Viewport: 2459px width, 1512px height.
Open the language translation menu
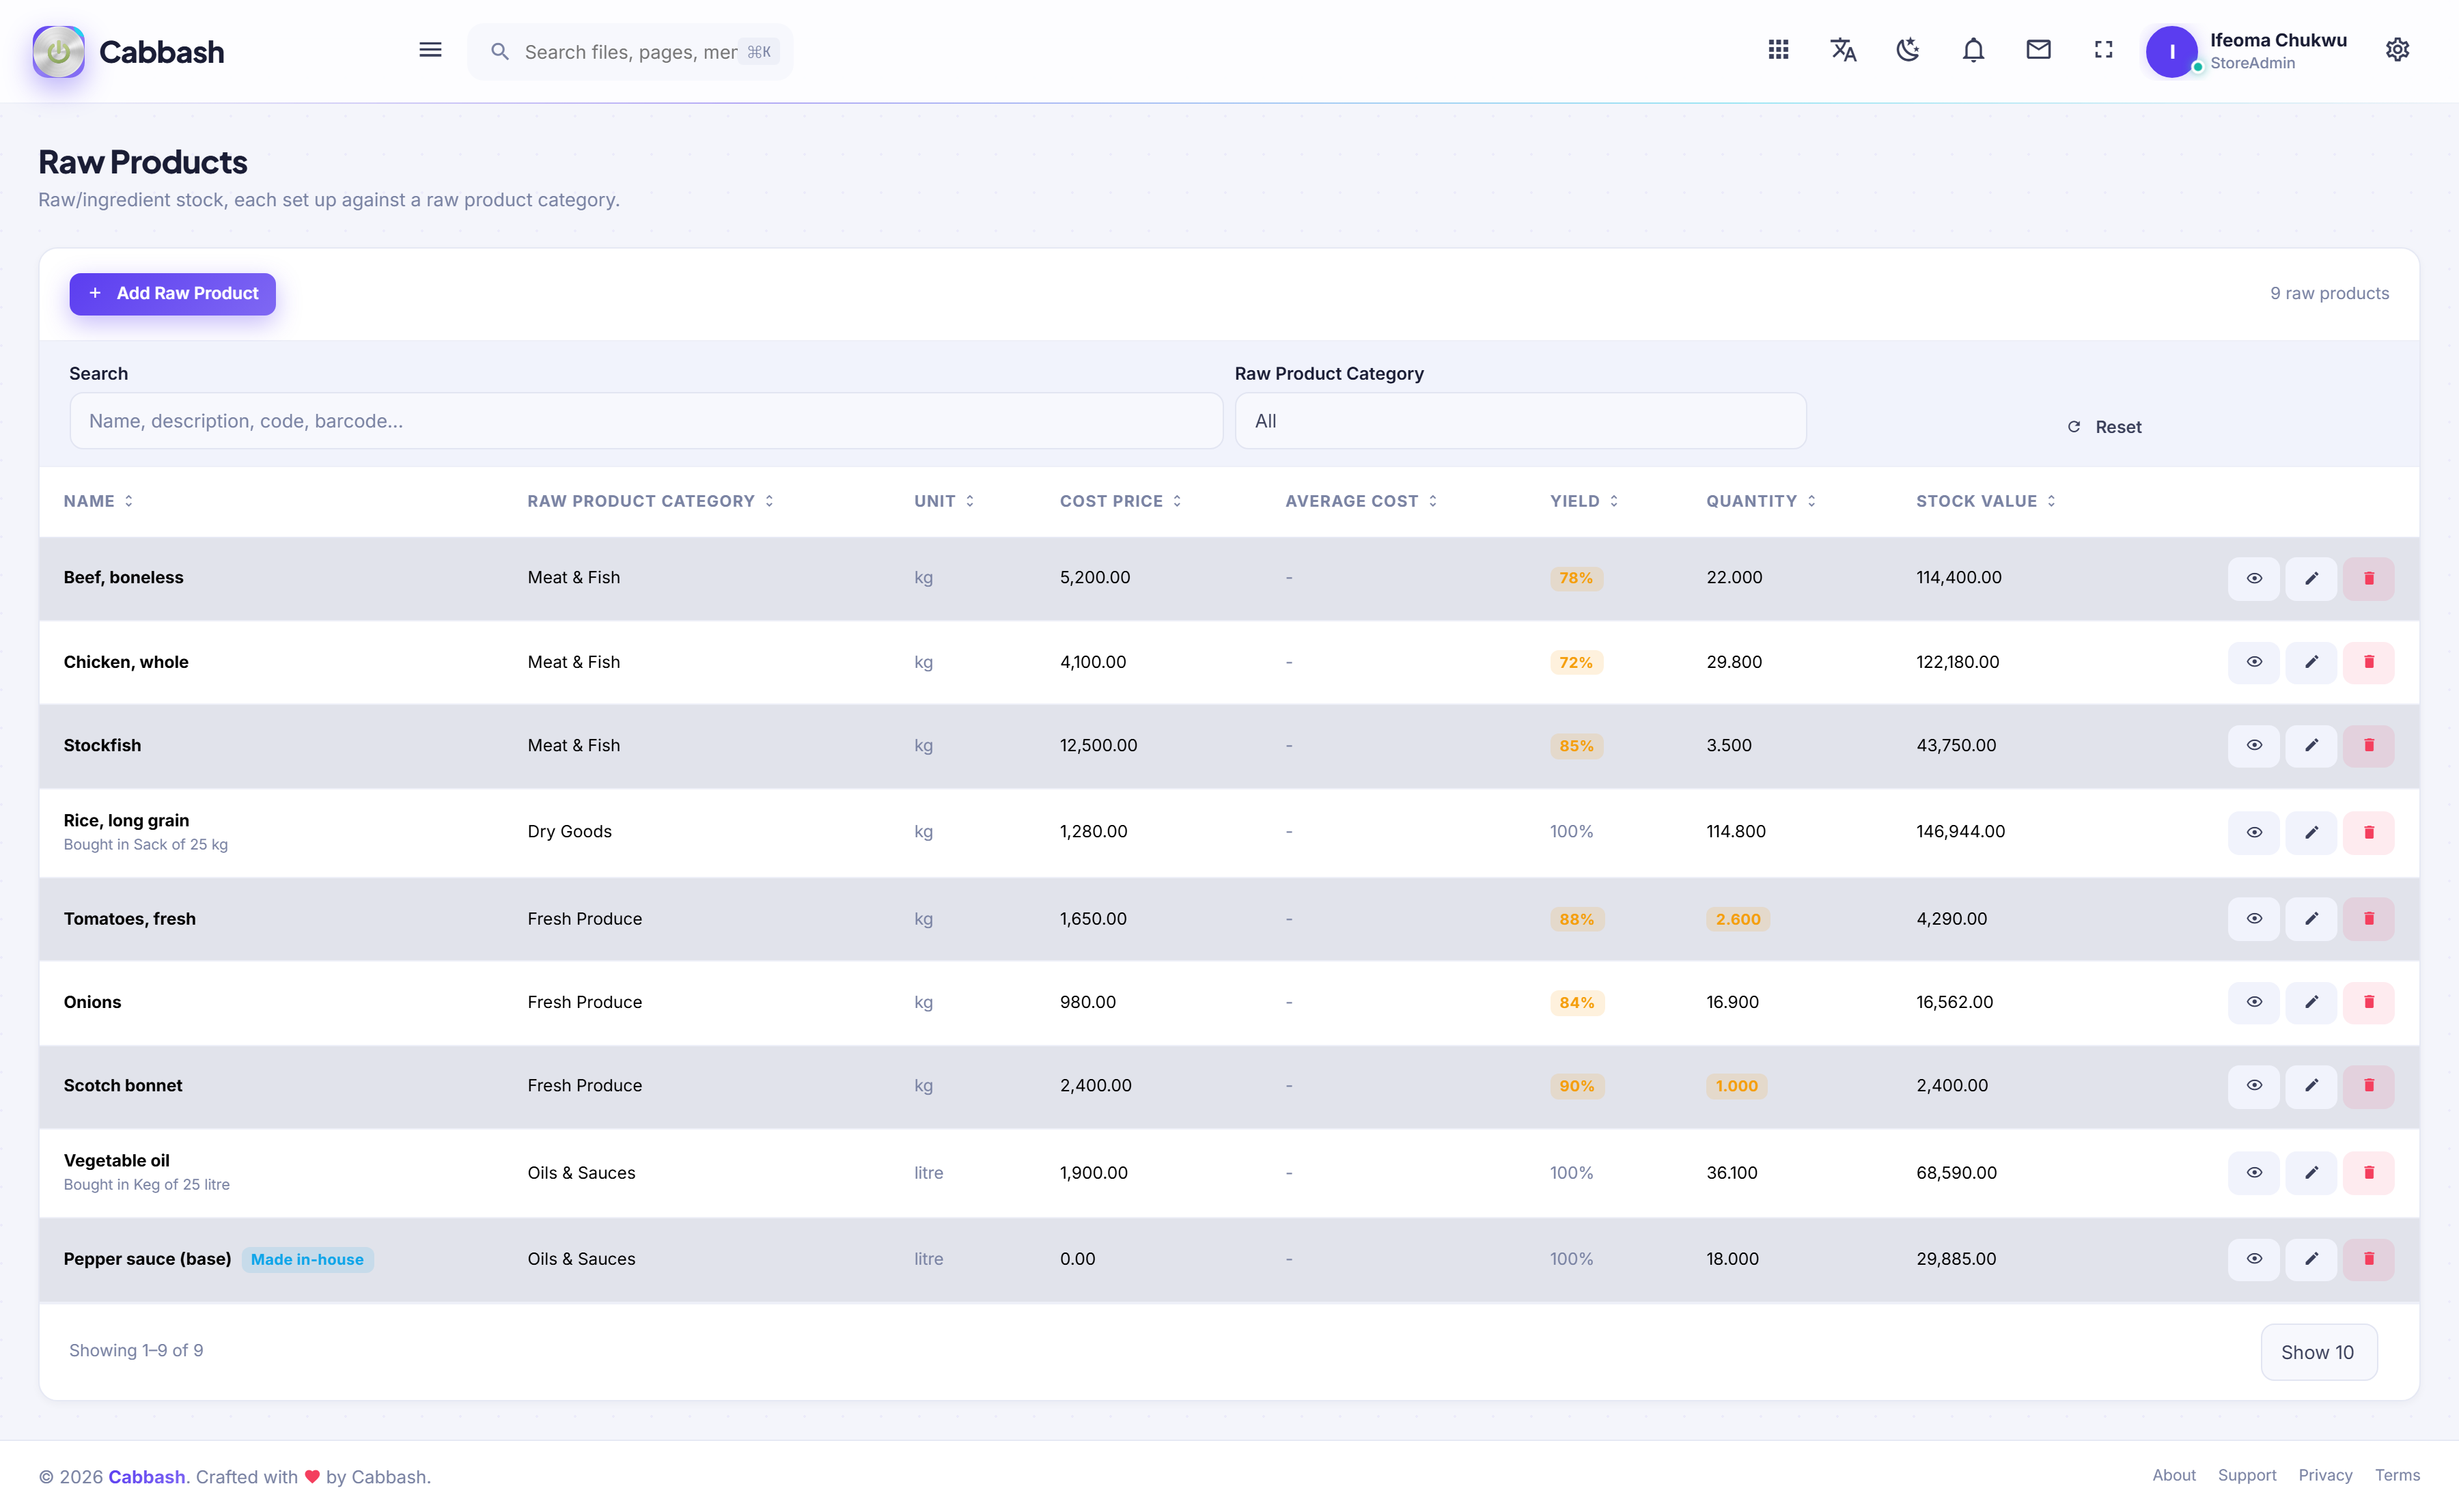(1843, 50)
